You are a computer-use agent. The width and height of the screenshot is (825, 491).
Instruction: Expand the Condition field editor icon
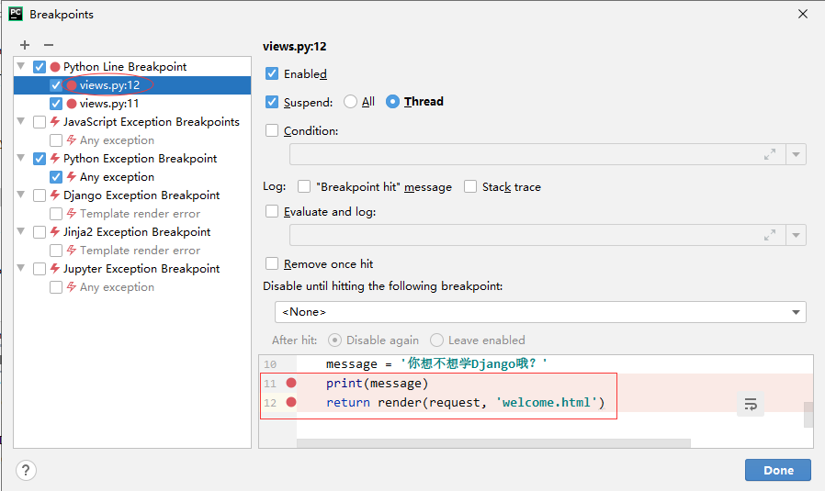click(x=770, y=154)
